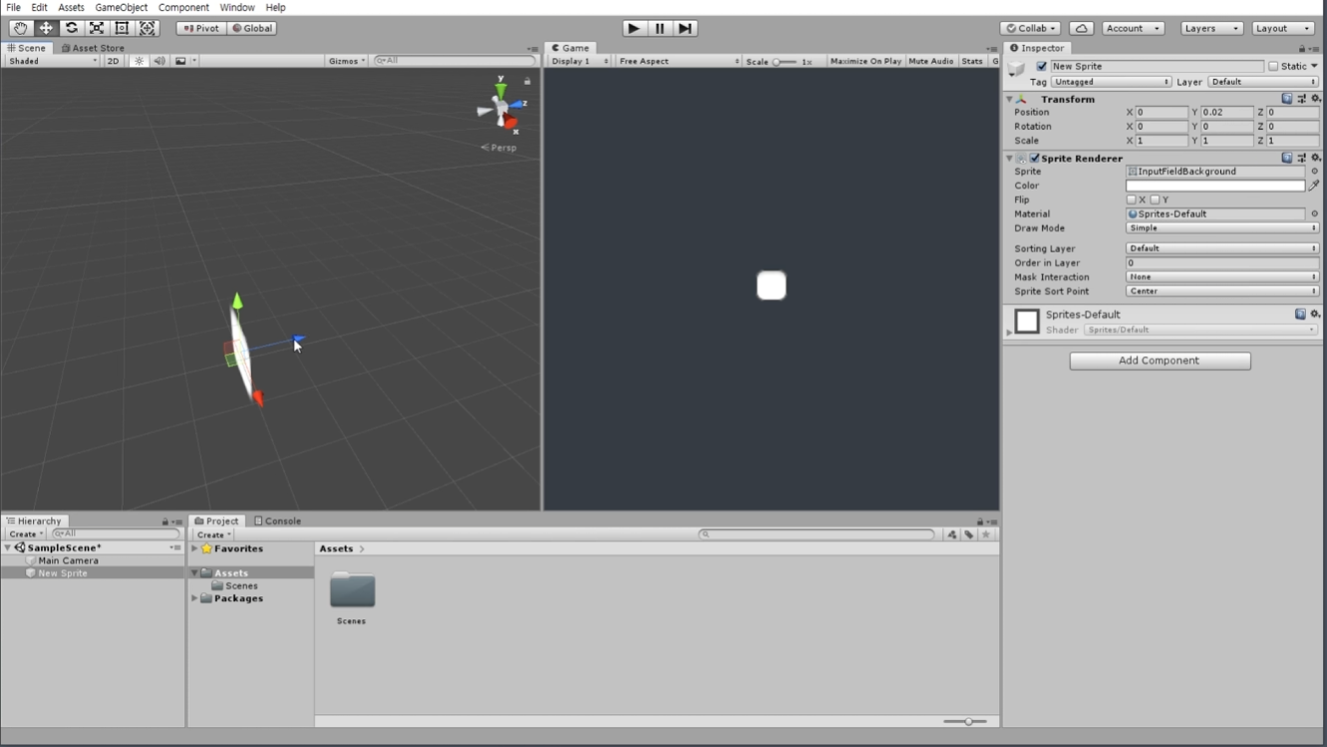Open the GameObject menu

pos(122,7)
